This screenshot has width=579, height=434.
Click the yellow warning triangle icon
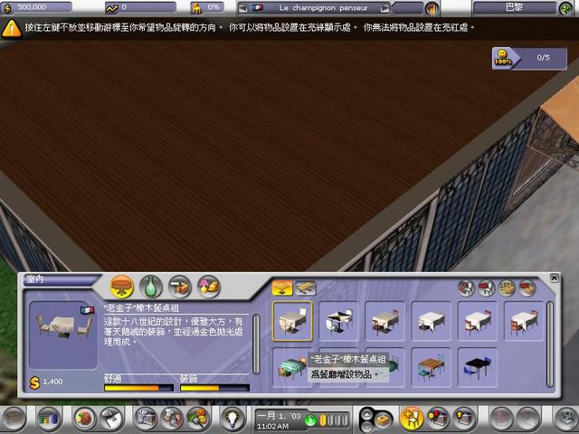11,28
